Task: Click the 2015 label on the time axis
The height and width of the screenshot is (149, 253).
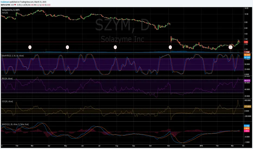Action: (x=201, y=146)
